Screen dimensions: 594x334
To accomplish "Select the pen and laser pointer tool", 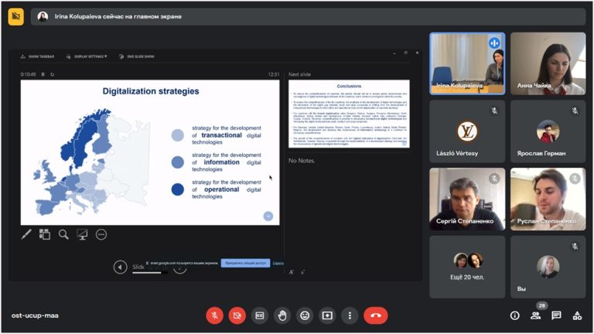I will (x=26, y=234).
